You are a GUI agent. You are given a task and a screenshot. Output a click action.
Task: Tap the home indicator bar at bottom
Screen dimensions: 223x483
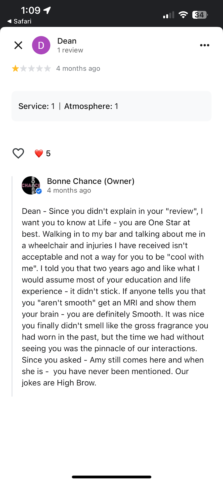coord(111,477)
